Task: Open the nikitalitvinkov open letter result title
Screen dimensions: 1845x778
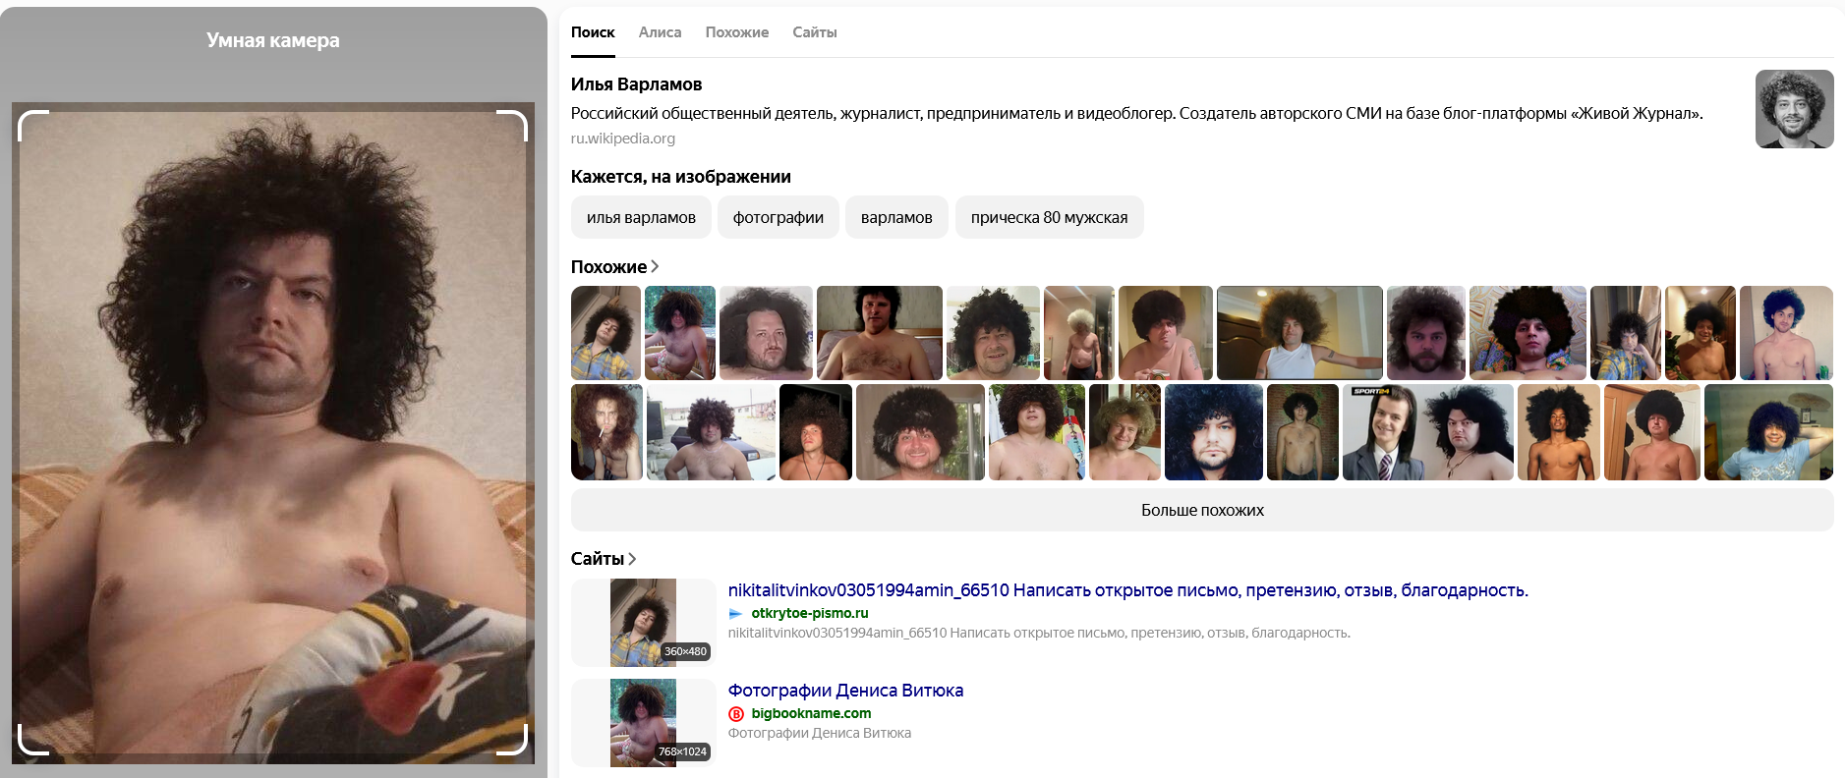Action: [x=1127, y=590]
